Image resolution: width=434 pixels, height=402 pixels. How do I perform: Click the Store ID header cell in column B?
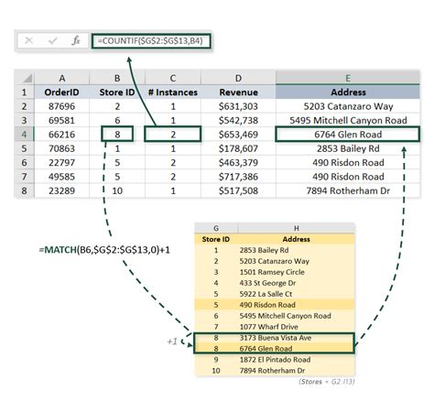117,92
